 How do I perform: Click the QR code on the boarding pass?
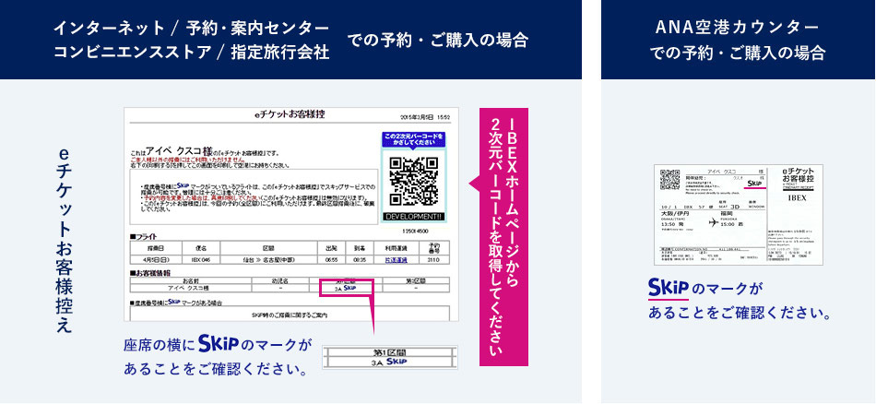(x=669, y=179)
